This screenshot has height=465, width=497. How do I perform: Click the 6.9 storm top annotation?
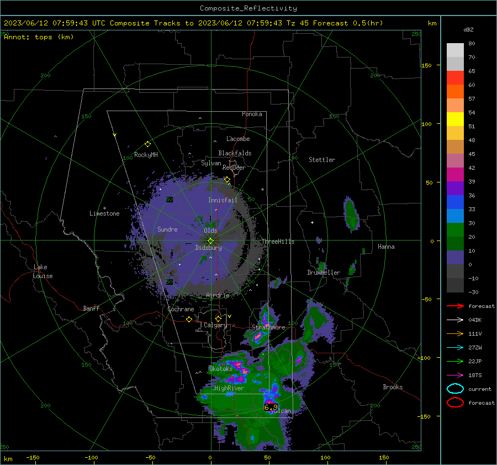[271, 407]
